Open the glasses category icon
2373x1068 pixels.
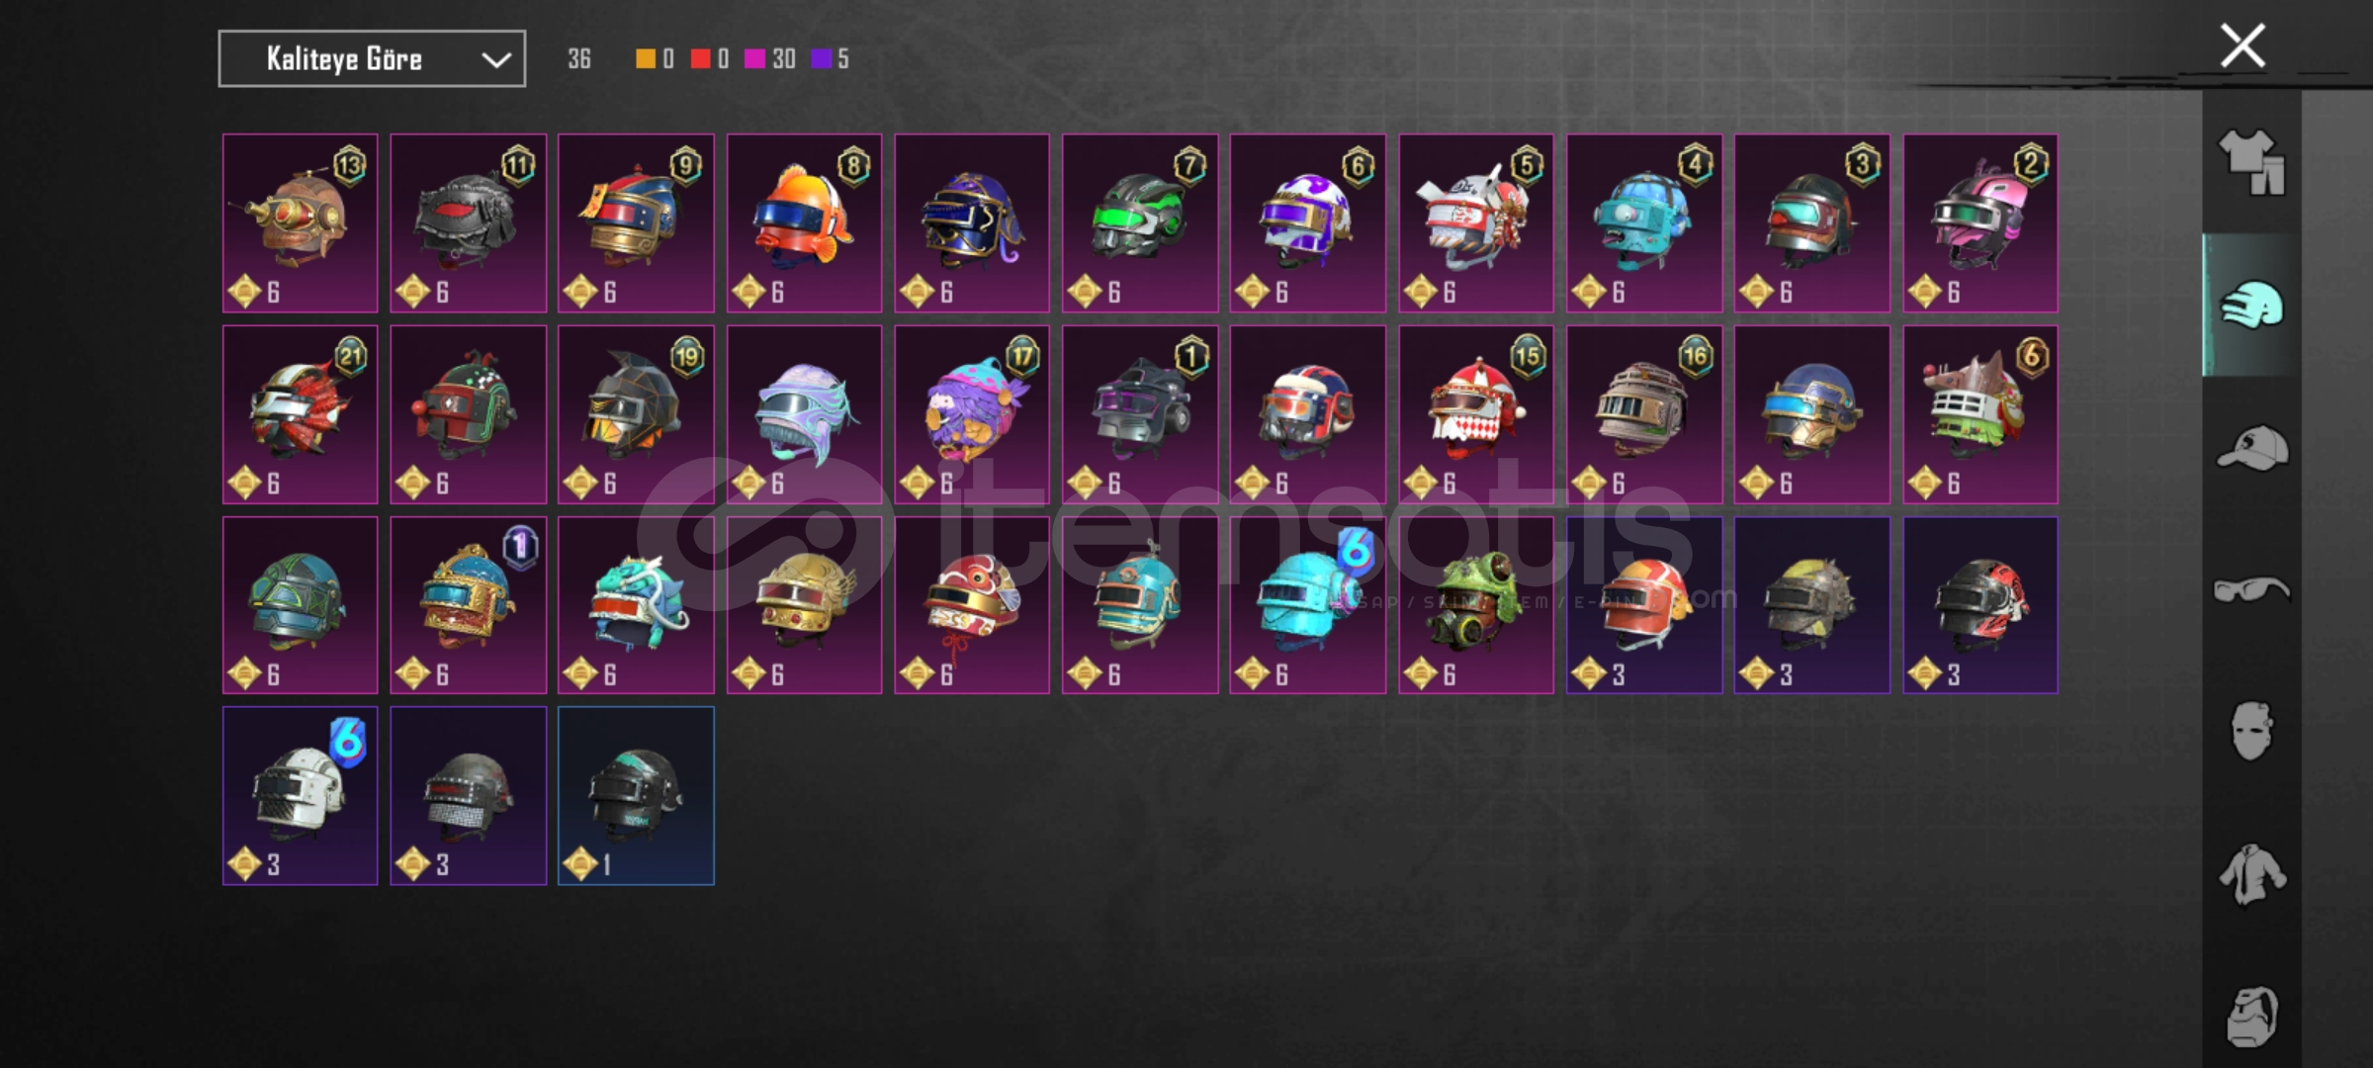pos(2251,589)
